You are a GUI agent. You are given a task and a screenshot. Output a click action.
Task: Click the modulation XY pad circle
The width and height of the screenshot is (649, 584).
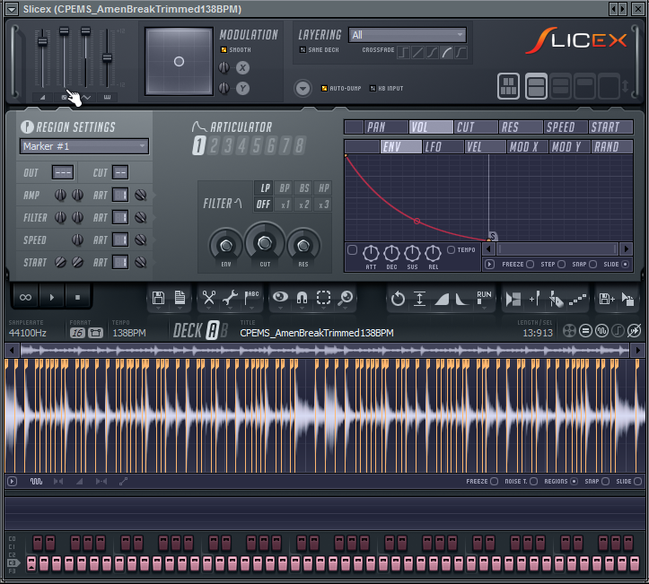pos(179,62)
